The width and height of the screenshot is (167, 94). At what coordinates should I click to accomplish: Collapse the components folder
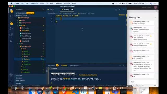point(26,46)
